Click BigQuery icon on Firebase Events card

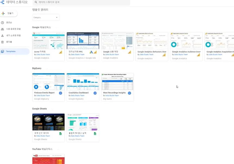[x=60, y=93]
